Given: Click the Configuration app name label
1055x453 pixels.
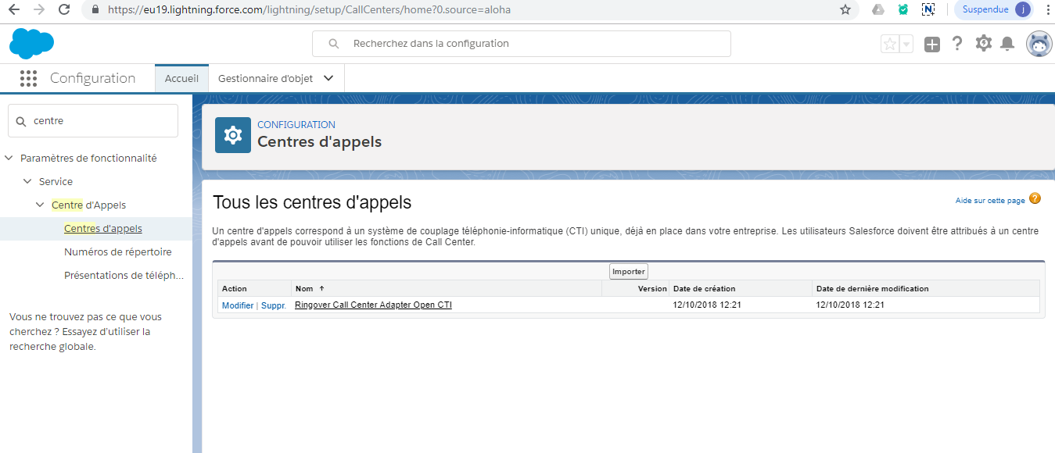Looking at the screenshot, I should coord(92,78).
